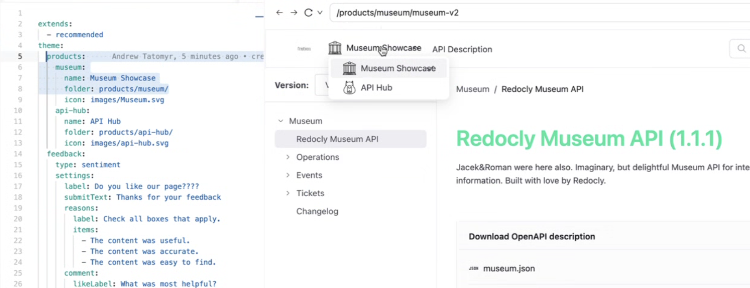Go back using the browser back arrow
This screenshot has height=288, width=750.
279,13
